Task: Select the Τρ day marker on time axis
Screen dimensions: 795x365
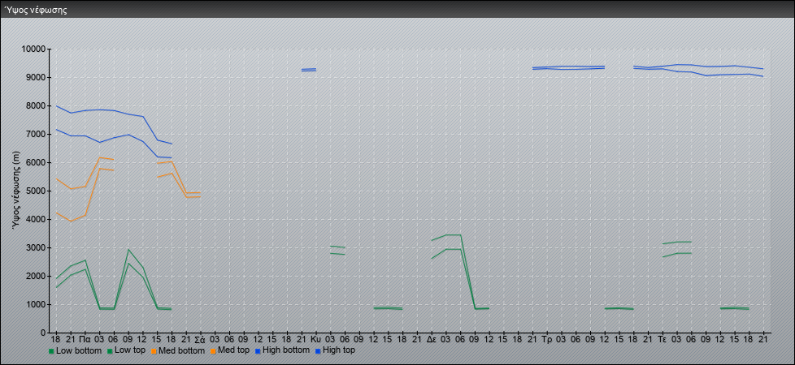Action: point(546,338)
